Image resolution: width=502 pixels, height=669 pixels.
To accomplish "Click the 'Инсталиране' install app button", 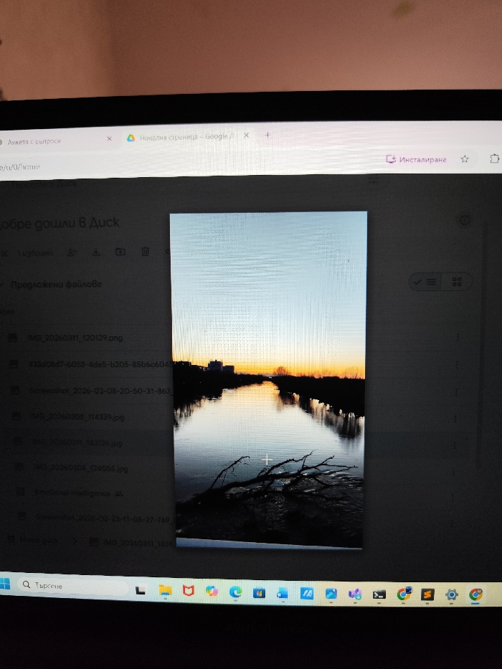I will click(x=416, y=159).
